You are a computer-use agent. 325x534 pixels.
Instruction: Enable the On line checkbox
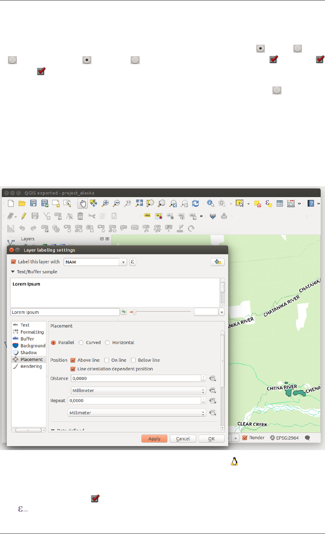coord(107,360)
